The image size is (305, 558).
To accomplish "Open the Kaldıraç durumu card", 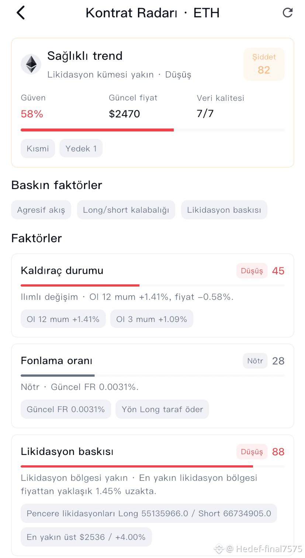I will click(x=153, y=295).
